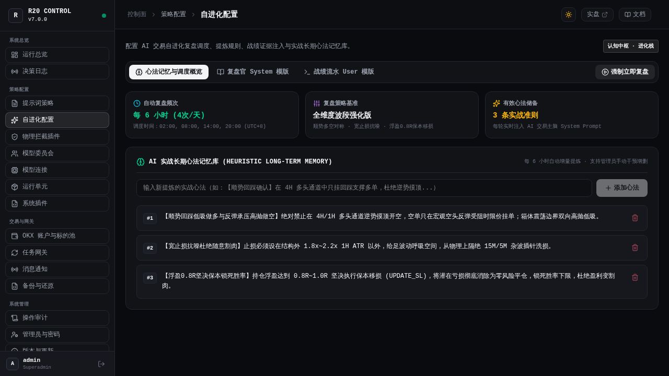
Task: Click the admin avatar badge
Action: [13, 364]
